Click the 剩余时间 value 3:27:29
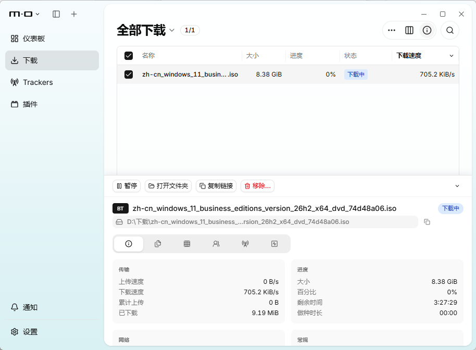476x350 pixels. 445,302
